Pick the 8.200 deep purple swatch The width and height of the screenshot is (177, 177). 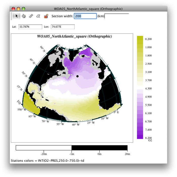(140, 137)
